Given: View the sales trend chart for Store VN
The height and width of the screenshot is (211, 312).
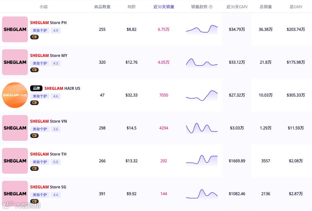Looking at the screenshot, I should 202,128.
